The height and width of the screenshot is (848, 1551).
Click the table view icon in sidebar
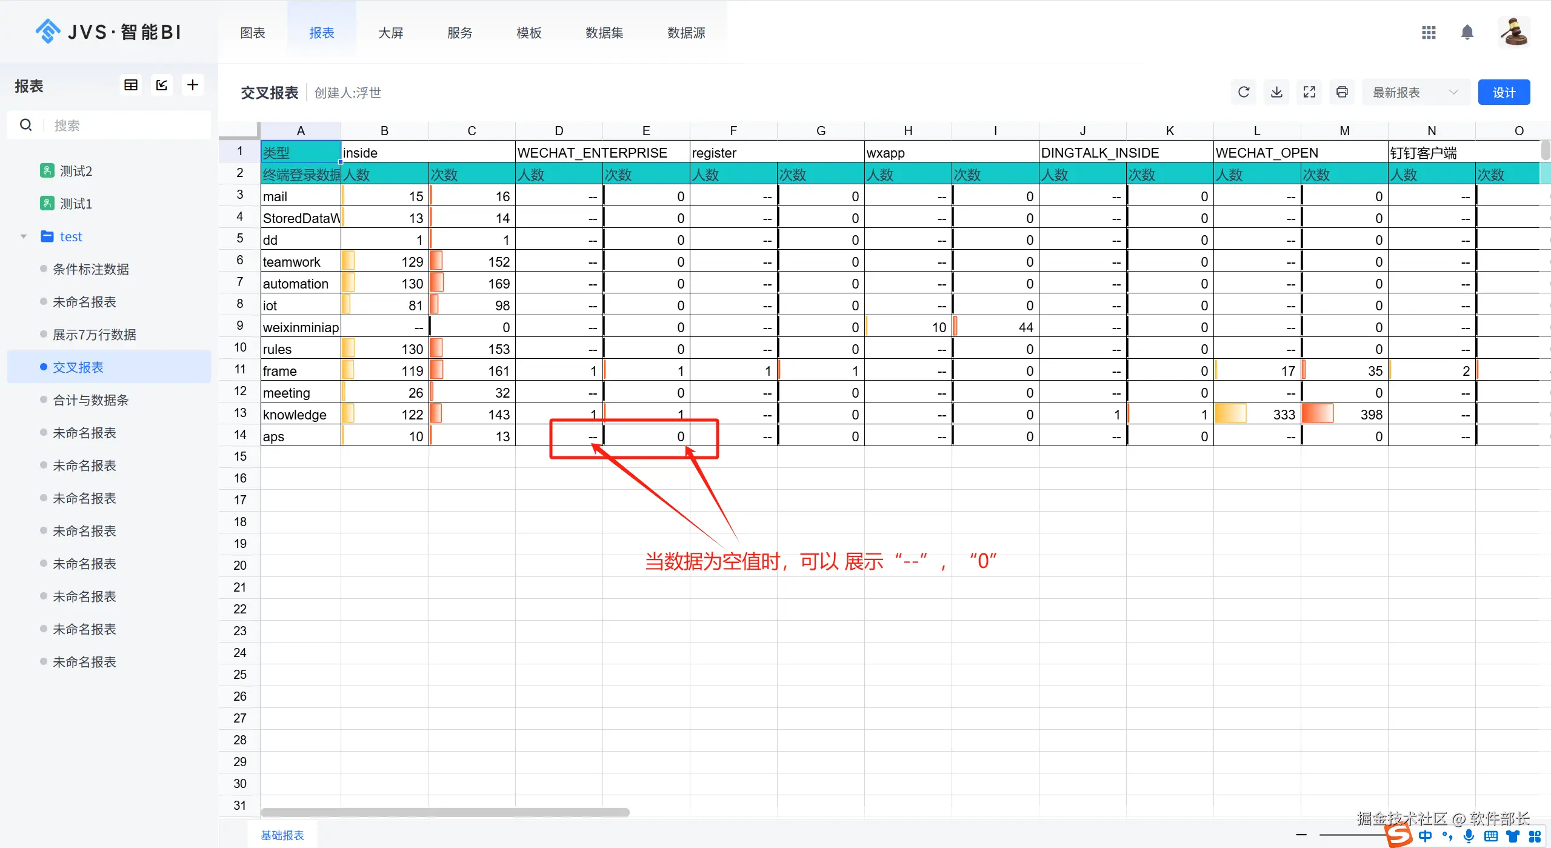click(130, 85)
